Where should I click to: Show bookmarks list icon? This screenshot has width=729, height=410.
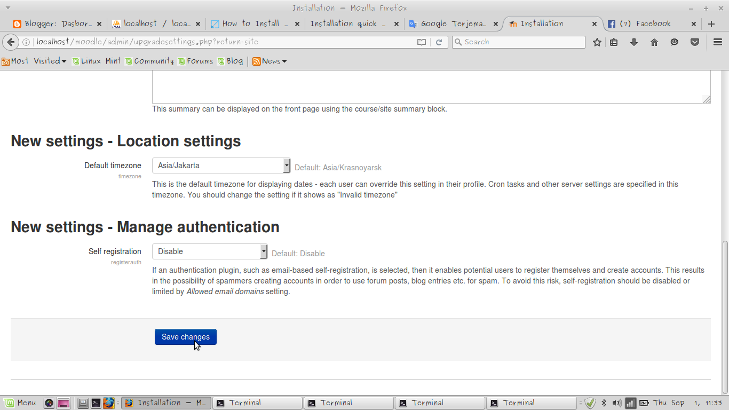(x=614, y=42)
